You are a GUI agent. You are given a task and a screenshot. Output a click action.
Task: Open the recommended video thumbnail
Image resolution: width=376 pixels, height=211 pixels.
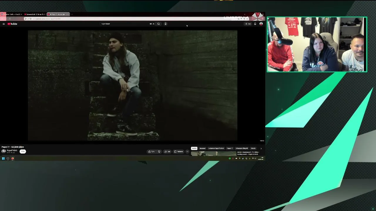pos(214,154)
